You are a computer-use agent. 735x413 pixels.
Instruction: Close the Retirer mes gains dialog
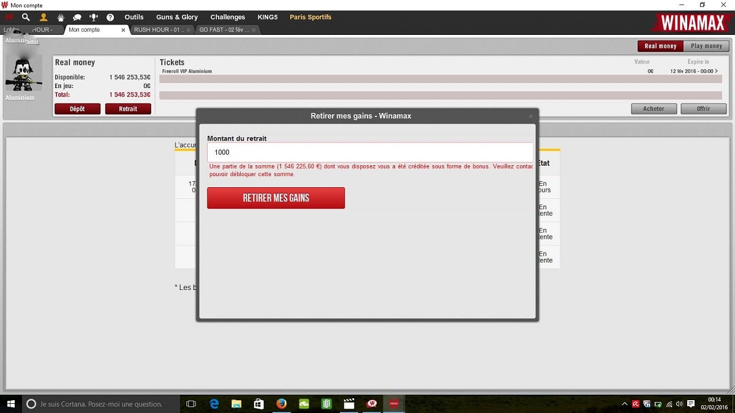(x=530, y=116)
